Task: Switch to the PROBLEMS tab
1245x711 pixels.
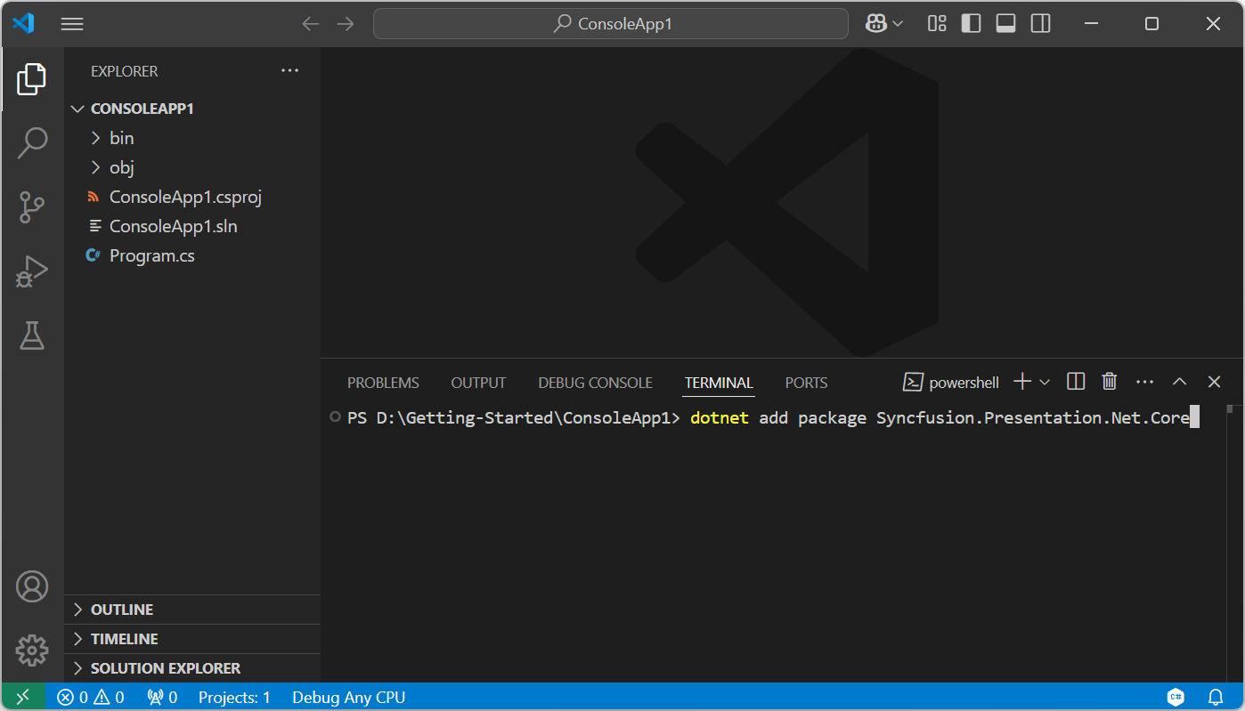Action: 383,383
